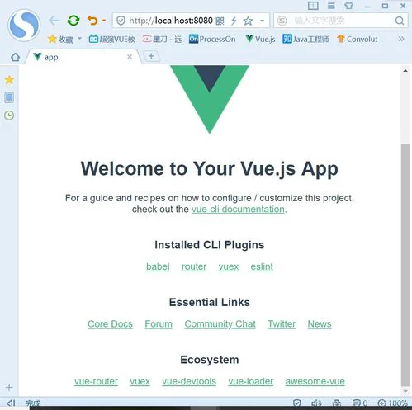The width and height of the screenshot is (412, 410).
Task: Open the vue-devtools link
Action: click(189, 382)
